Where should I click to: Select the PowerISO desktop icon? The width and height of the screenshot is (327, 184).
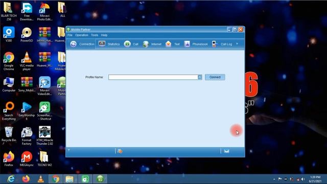point(27,34)
